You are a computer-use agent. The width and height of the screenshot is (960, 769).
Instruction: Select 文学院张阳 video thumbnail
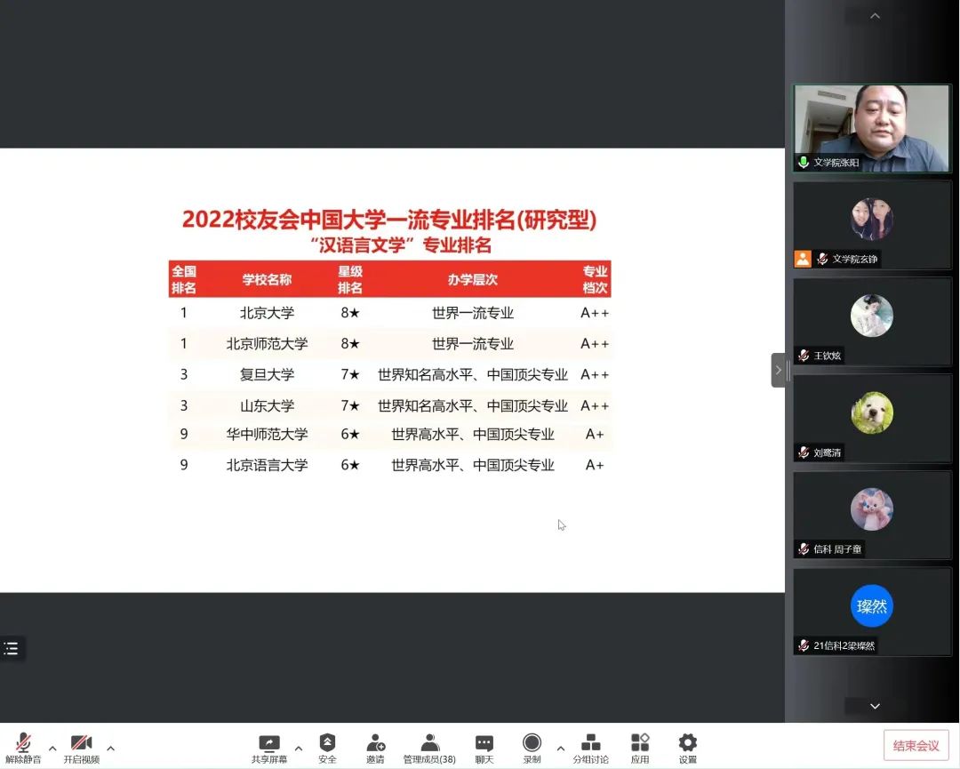(872, 129)
